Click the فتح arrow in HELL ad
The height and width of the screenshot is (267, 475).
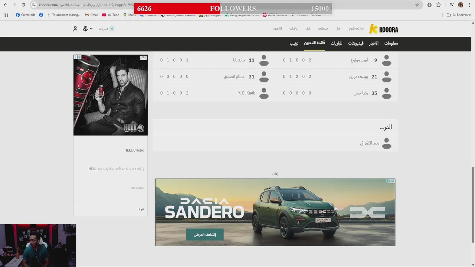141,210
